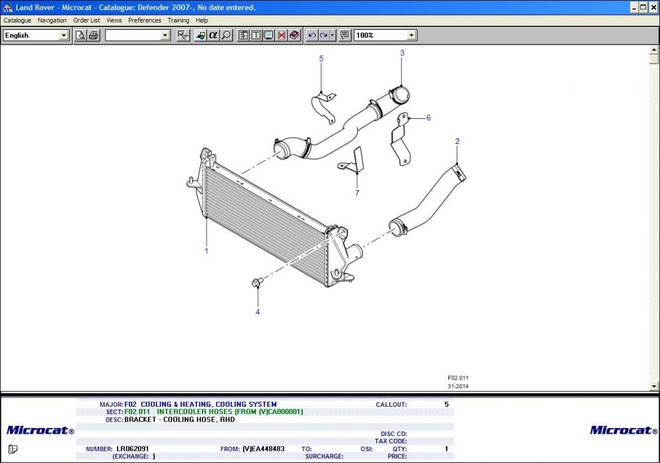Click the green page toolbar icon
Screen dimensions: 660x463
pyautogui.click(x=256, y=36)
